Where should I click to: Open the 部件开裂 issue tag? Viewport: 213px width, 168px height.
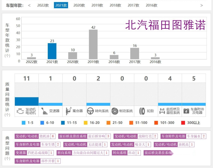(x=37, y=161)
